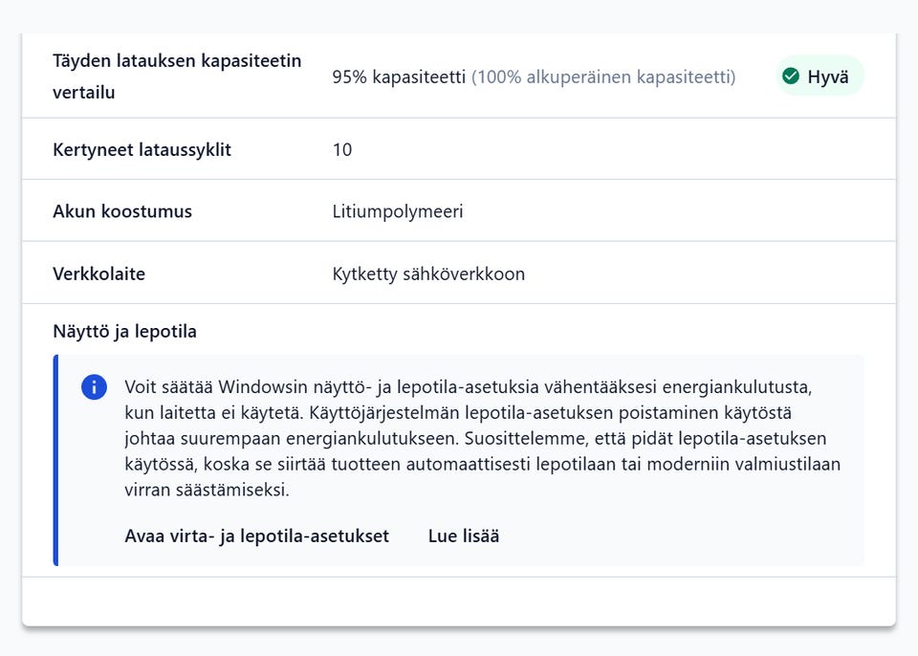Open Avaa virta- ja lepotila-asetukset link
Screen dimensions: 918x656
click(256, 536)
